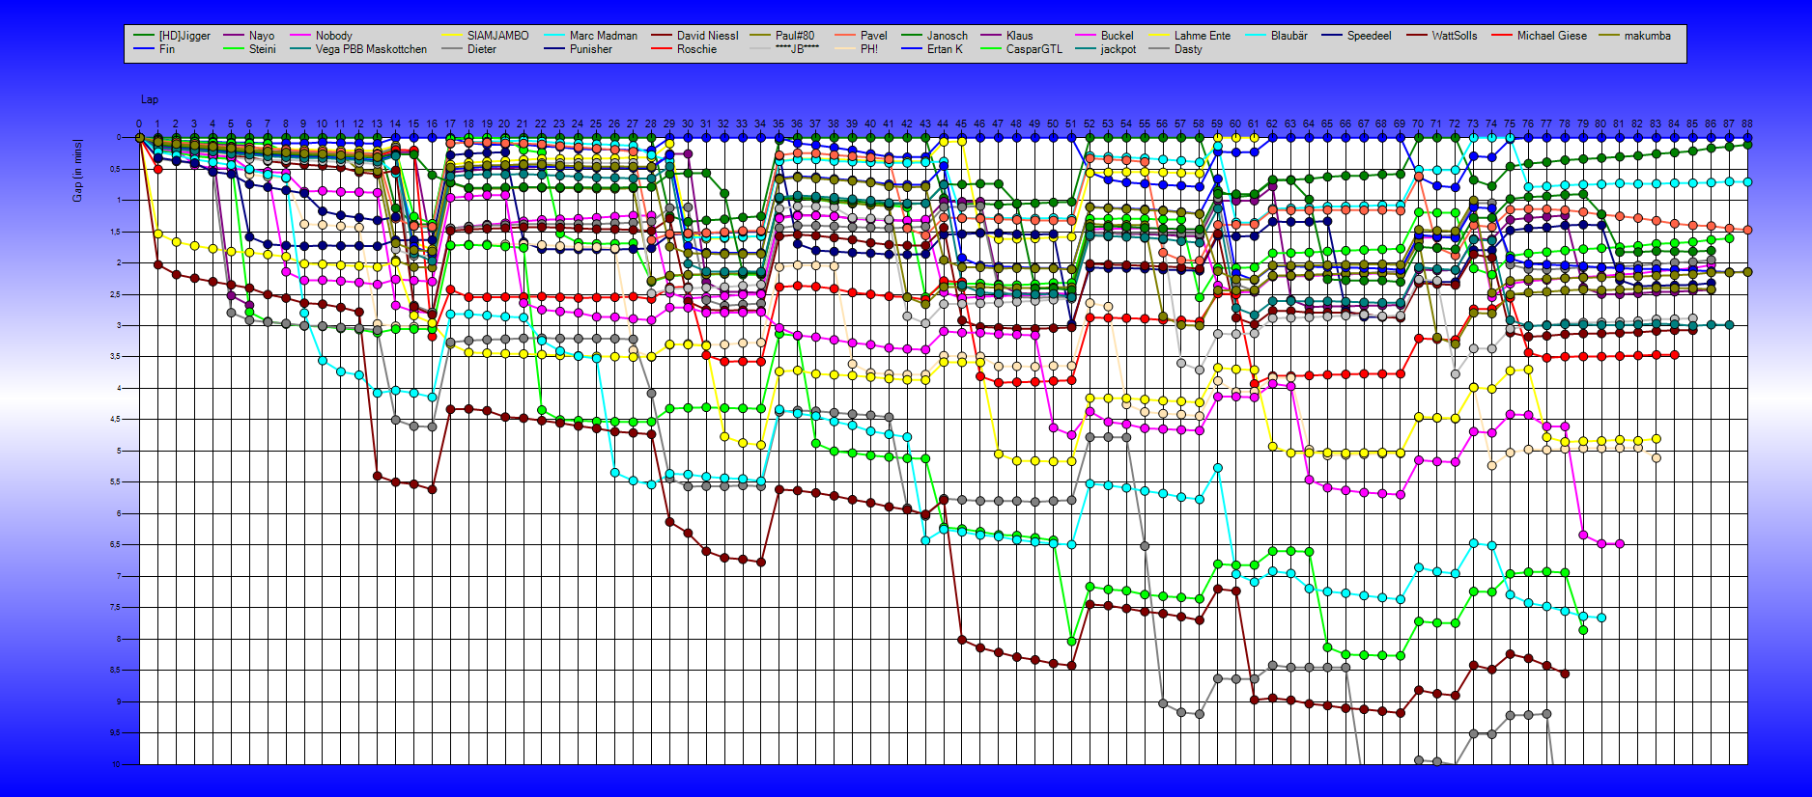
Task: Select Paul#80 legend entry
Action: (x=783, y=36)
